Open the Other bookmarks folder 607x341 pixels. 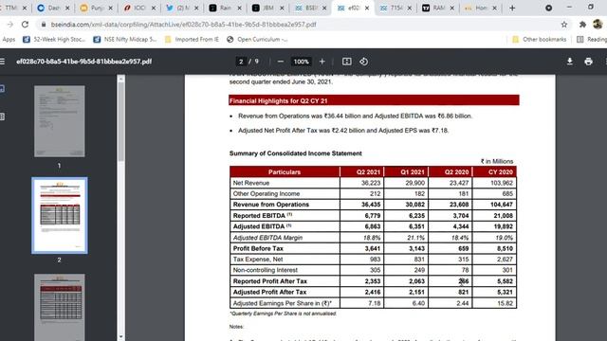pos(540,40)
